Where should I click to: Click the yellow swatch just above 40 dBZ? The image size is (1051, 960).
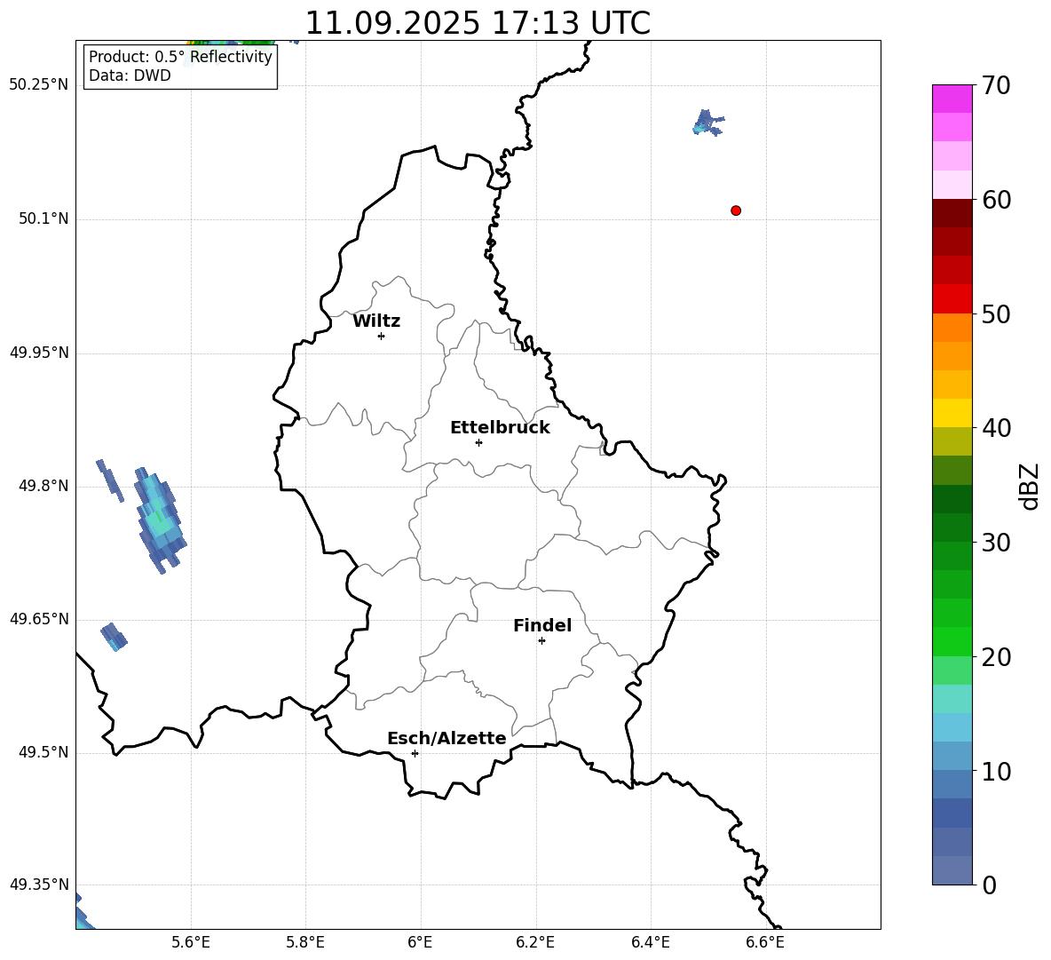952,413
